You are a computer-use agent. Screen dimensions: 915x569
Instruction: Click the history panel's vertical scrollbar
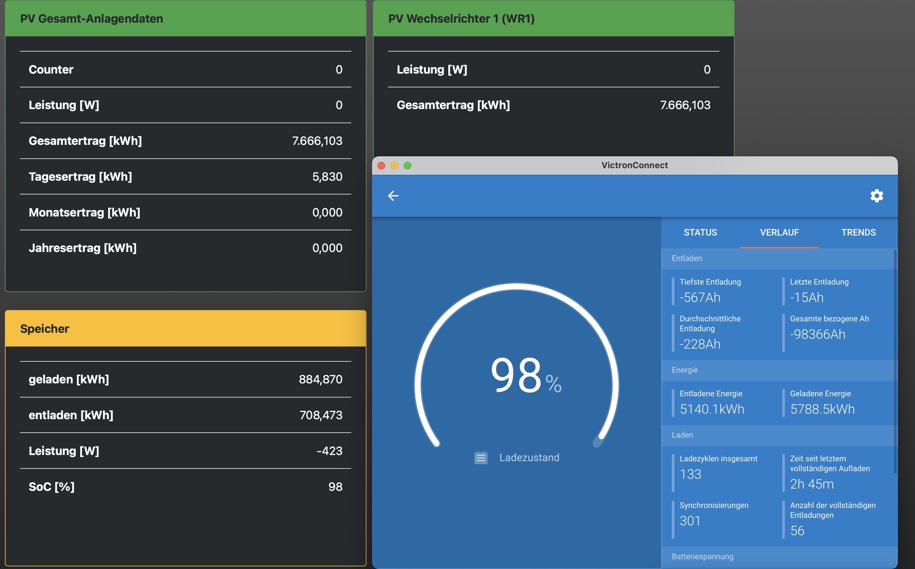point(895,361)
